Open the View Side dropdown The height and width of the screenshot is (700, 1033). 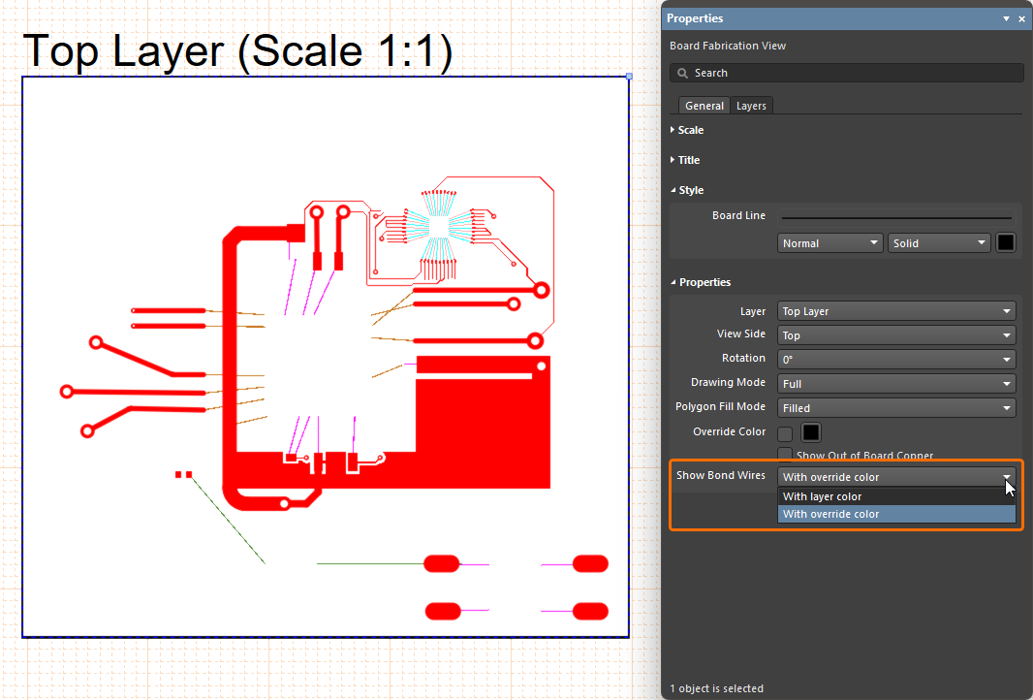(x=896, y=335)
